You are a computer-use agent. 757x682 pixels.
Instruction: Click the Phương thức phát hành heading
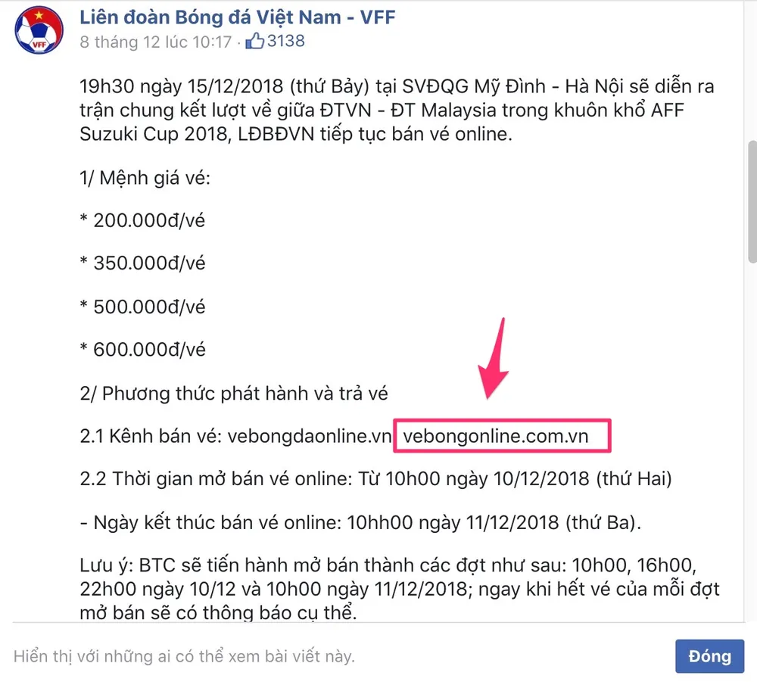[234, 394]
